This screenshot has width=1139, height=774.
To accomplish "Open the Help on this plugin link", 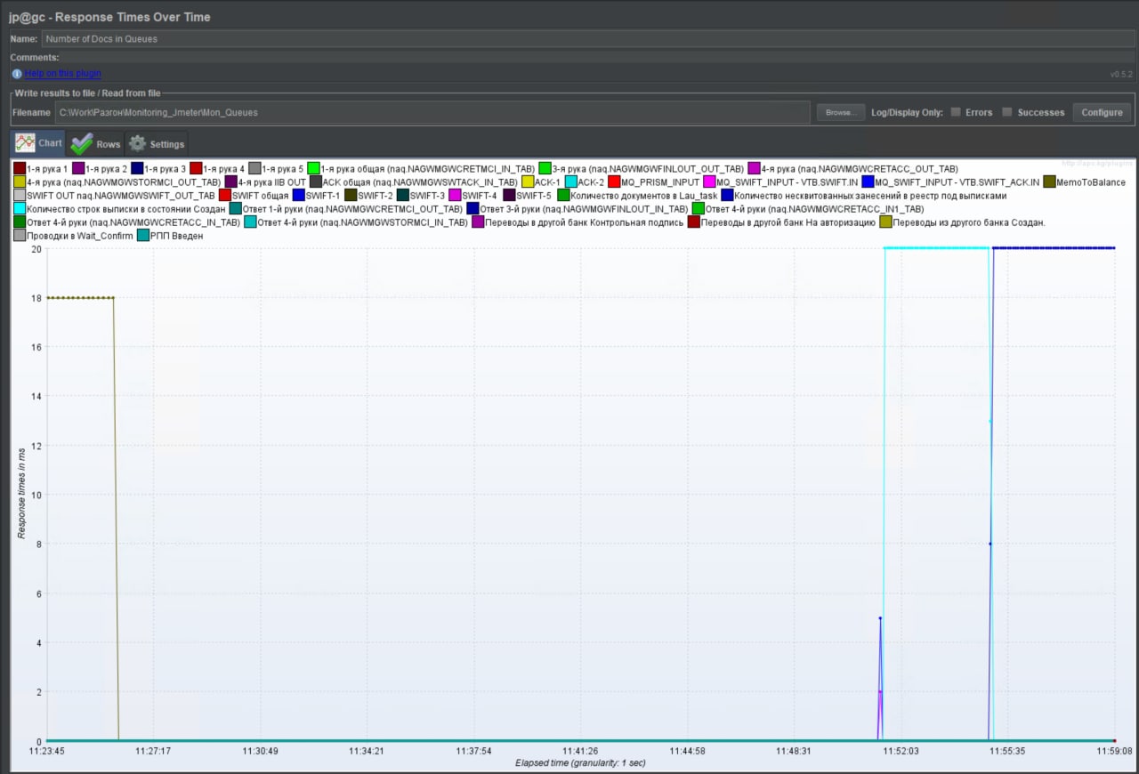I will point(63,74).
